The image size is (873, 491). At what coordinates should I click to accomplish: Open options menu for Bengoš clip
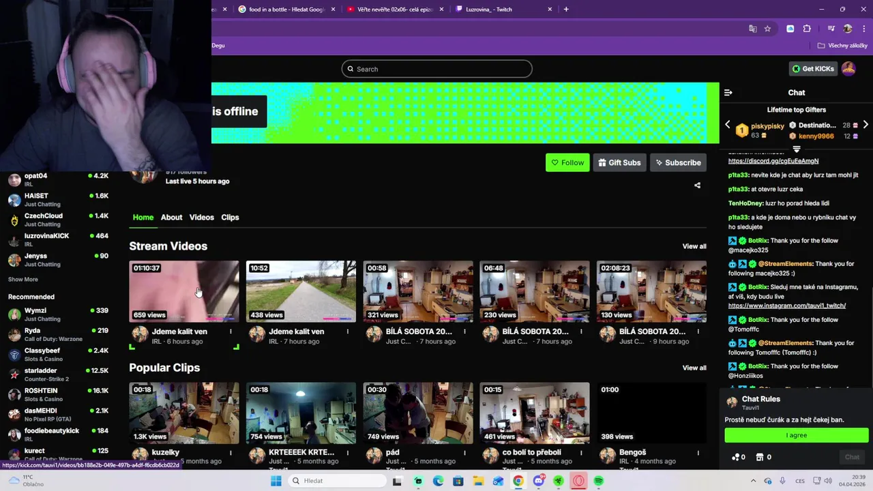click(x=698, y=452)
